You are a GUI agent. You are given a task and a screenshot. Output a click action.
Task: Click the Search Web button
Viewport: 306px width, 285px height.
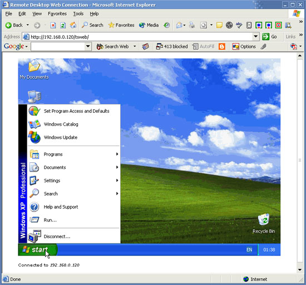point(112,46)
